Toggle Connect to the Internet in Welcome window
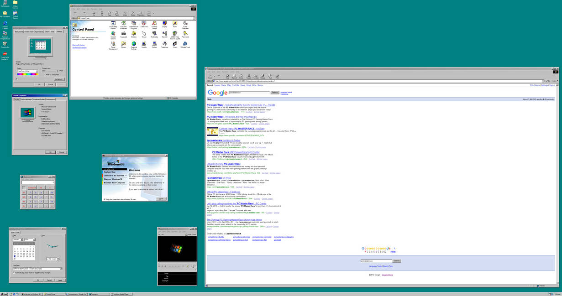 click(x=114, y=175)
